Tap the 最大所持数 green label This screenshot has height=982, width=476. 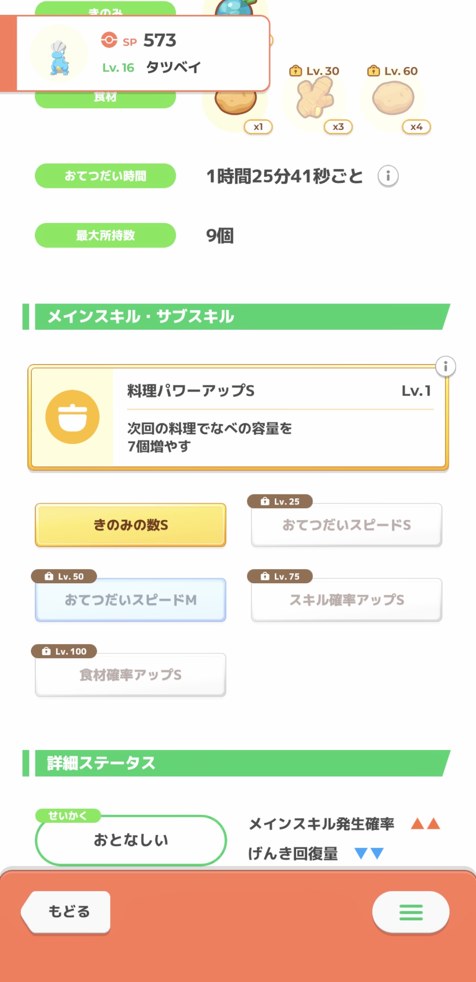point(105,235)
